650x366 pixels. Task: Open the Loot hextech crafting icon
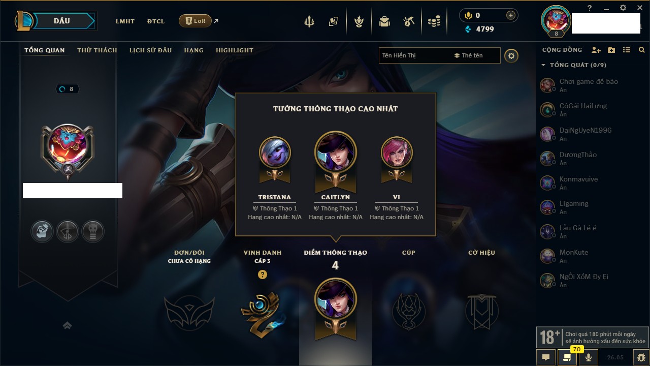click(x=409, y=21)
